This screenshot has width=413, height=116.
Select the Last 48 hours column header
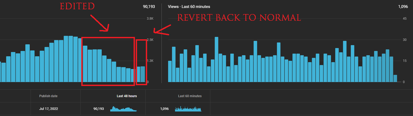click(127, 96)
